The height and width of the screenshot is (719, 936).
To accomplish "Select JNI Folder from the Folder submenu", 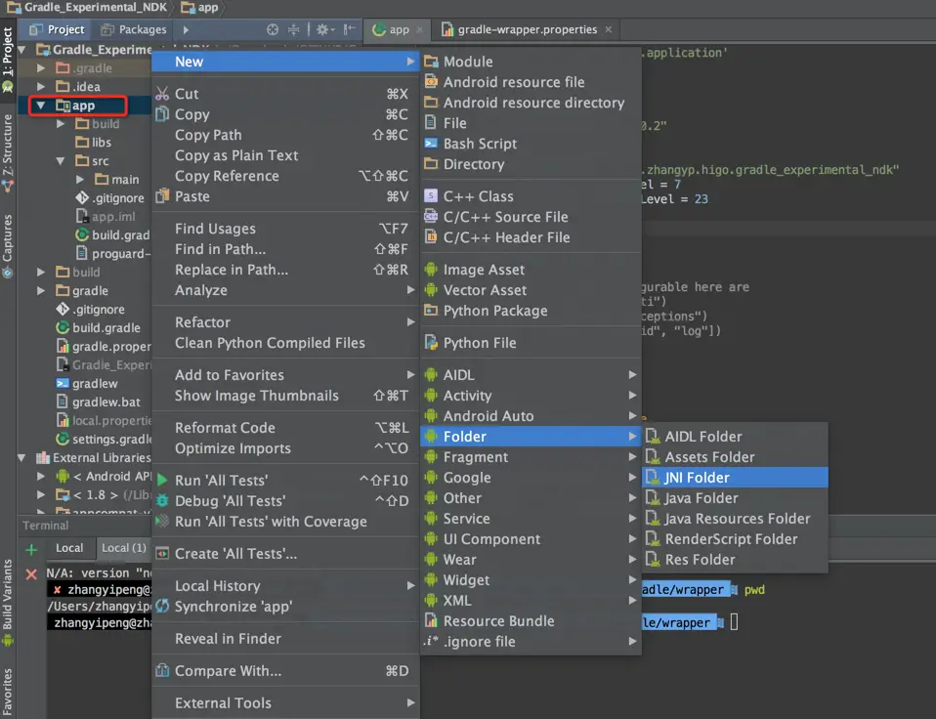I will [x=735, y=478].
